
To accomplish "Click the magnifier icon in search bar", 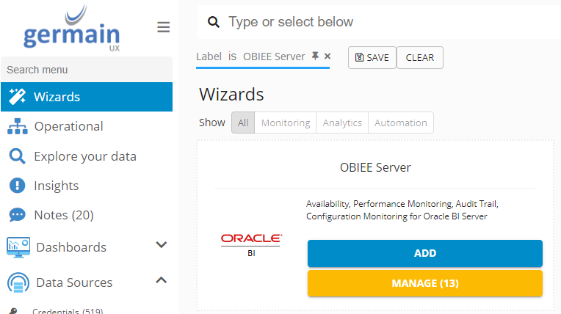I will coord(214,22).
